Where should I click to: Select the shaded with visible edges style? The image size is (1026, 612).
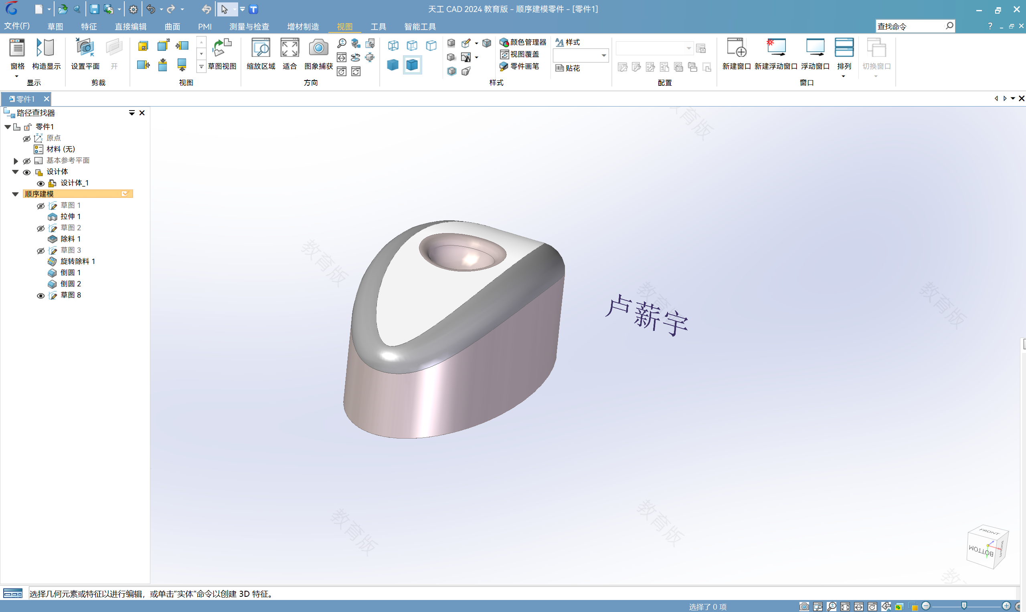(x=412, y=65)
